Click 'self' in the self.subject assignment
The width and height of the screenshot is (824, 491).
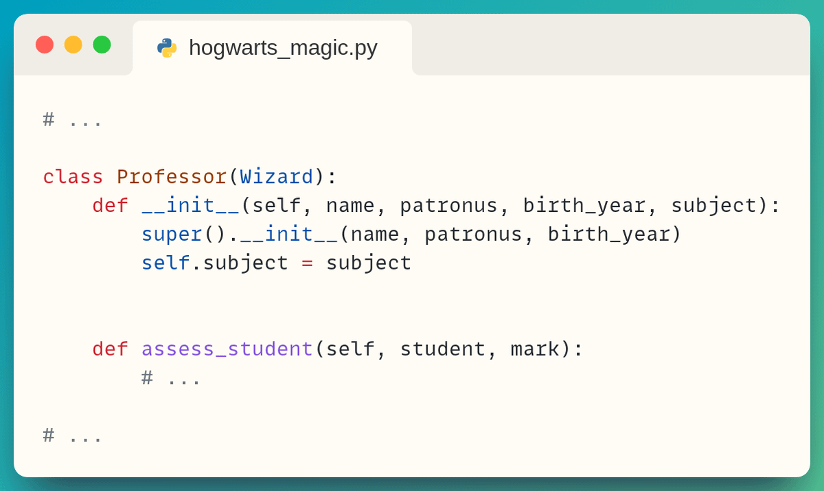165,263
